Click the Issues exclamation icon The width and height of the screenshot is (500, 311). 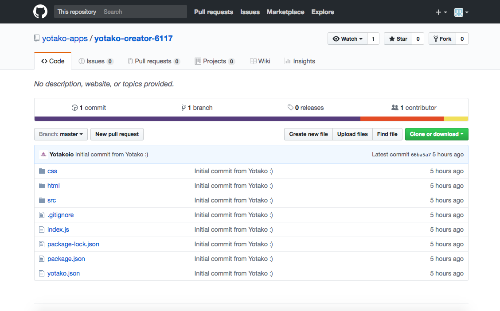[82, 61]
